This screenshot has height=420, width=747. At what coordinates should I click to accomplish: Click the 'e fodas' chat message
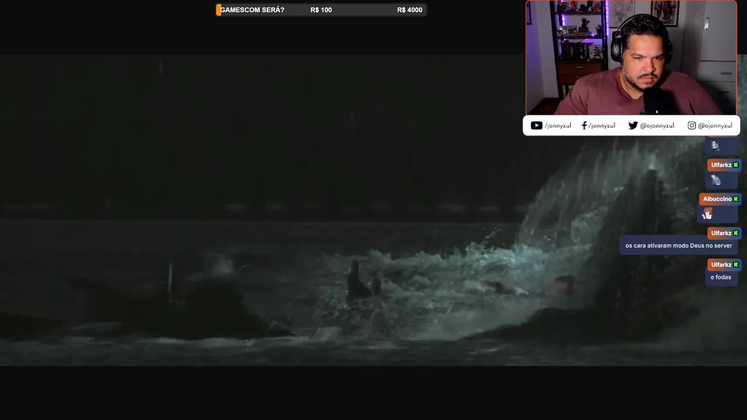click(x=721, y=277)
